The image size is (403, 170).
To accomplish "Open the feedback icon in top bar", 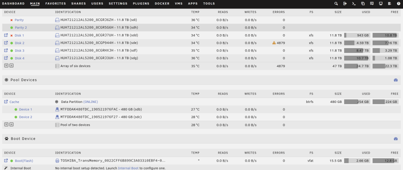I will pos(372,4).
